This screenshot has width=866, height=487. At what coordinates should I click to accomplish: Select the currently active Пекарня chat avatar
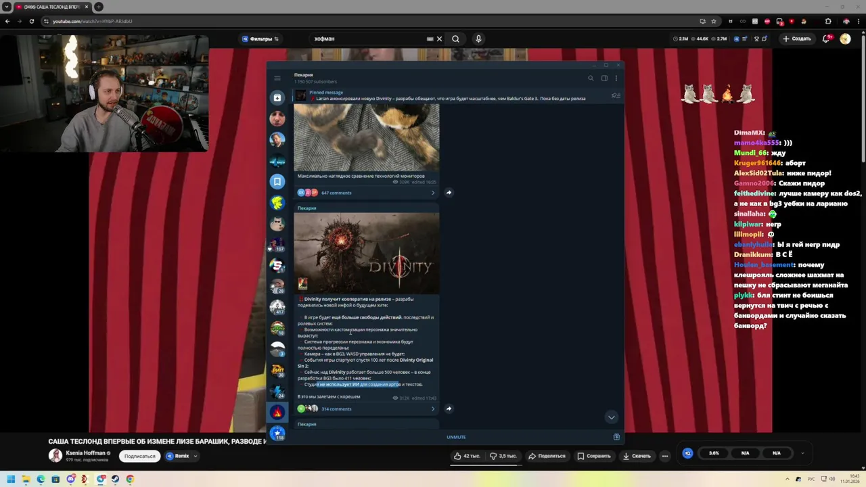click(x=277, y=411)
